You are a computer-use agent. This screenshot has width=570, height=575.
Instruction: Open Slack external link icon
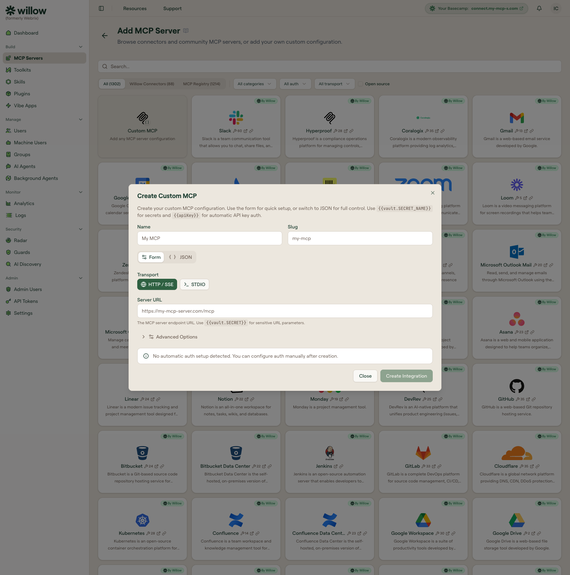coord(246,131)
